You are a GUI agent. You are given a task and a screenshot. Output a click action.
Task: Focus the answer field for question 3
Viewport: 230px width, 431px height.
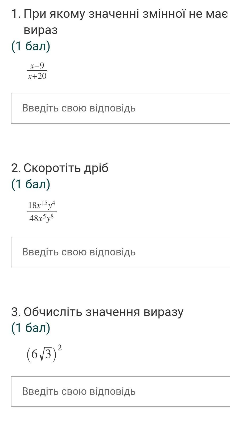coord(120,391)
